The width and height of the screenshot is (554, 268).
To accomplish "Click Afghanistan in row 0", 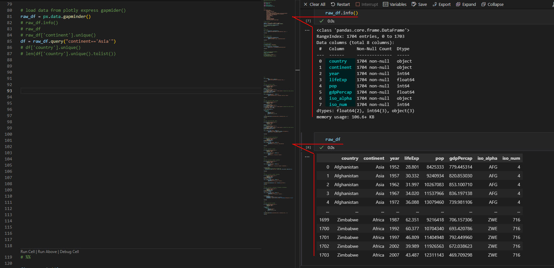I will click(346, 167).
